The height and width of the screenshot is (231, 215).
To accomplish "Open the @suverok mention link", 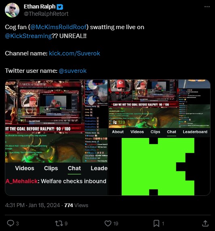I will pyautogui.click(x=73, y=71).
